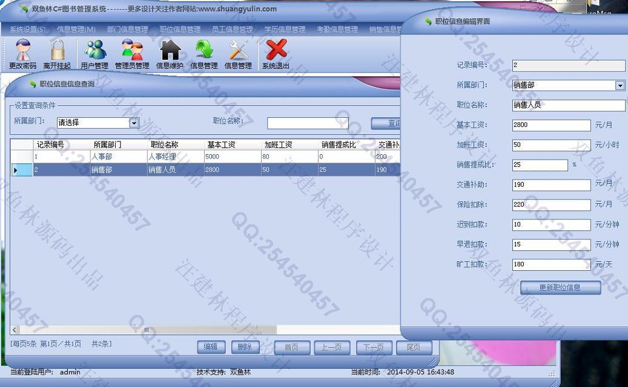Click the row header of record 1
Screen dimensions: 628x387
tap(21, 157)
